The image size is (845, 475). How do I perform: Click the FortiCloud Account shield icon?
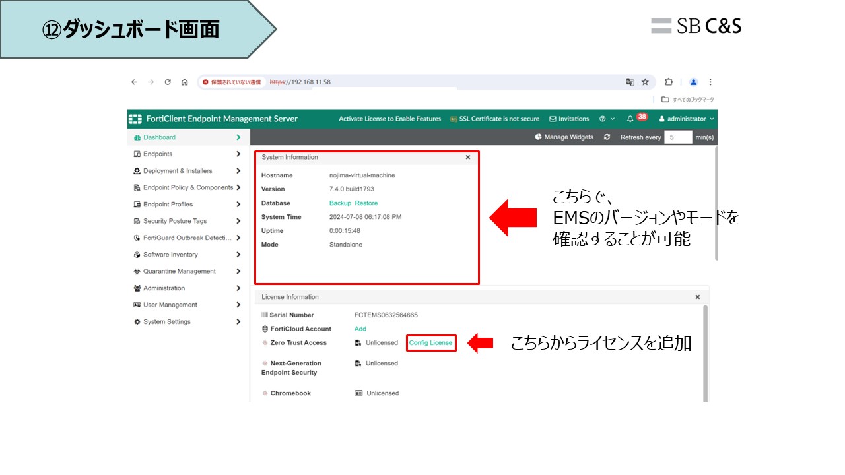click(265, 329)
